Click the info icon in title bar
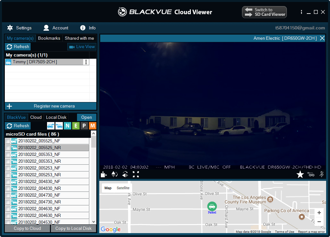 (301, 12)
